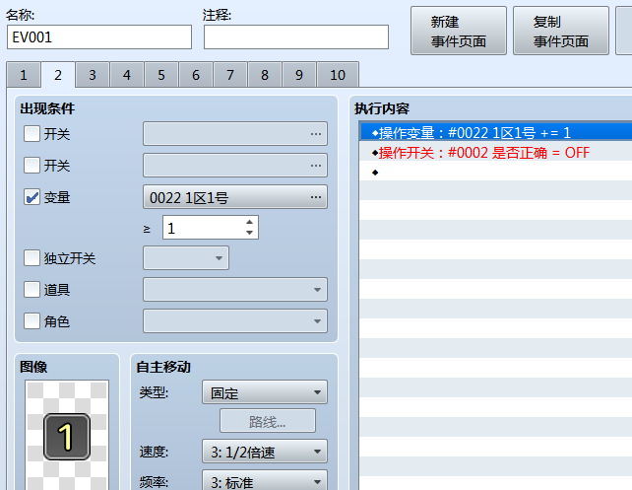
Task: Select event page tab 7
Action: pos(230,75)
